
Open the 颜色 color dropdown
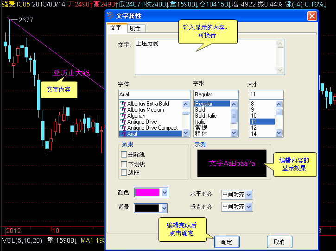click(x=164, y=192)
